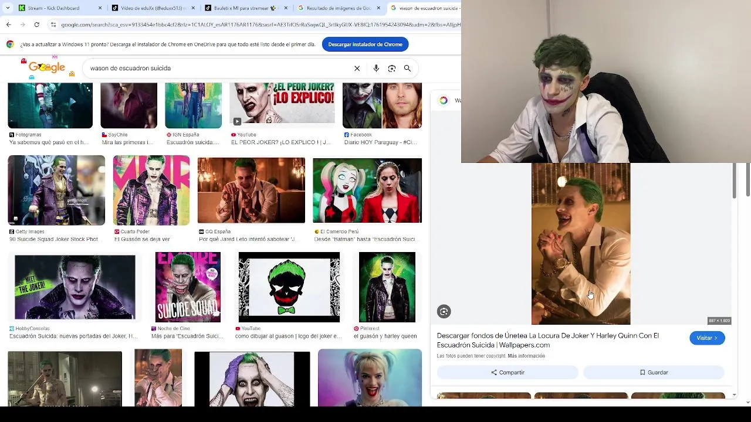751x422 pixels.
Task: Open the Google Pac-Man doodle logo
Action: tap(47, 67)
